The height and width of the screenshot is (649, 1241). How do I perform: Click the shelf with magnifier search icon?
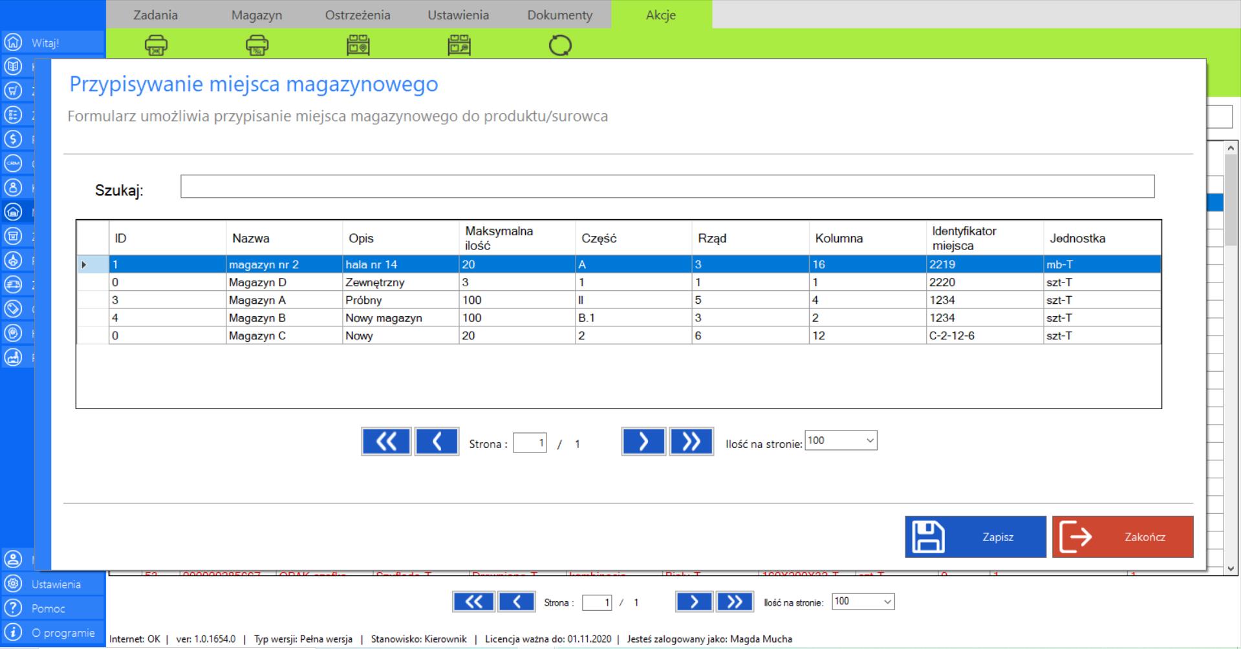tap(459, 45)
